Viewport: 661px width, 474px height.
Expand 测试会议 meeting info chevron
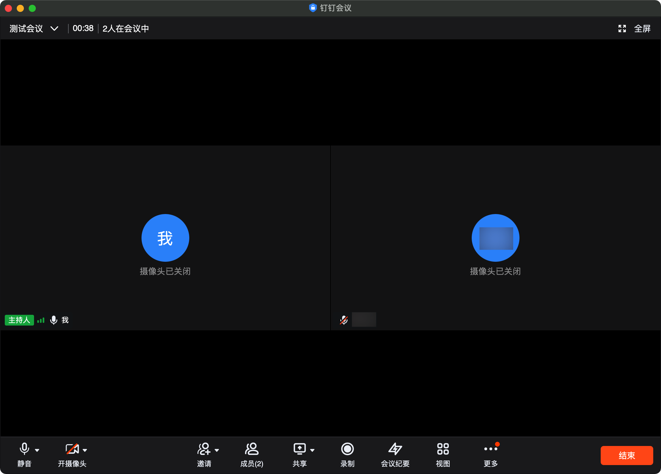click(x=54, y=29)
